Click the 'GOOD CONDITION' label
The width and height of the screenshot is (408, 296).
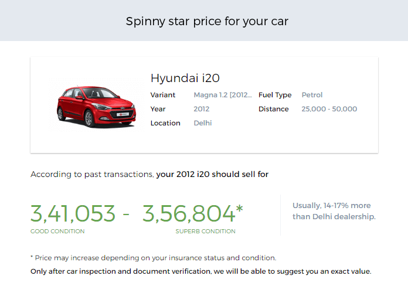pos(57,232)
